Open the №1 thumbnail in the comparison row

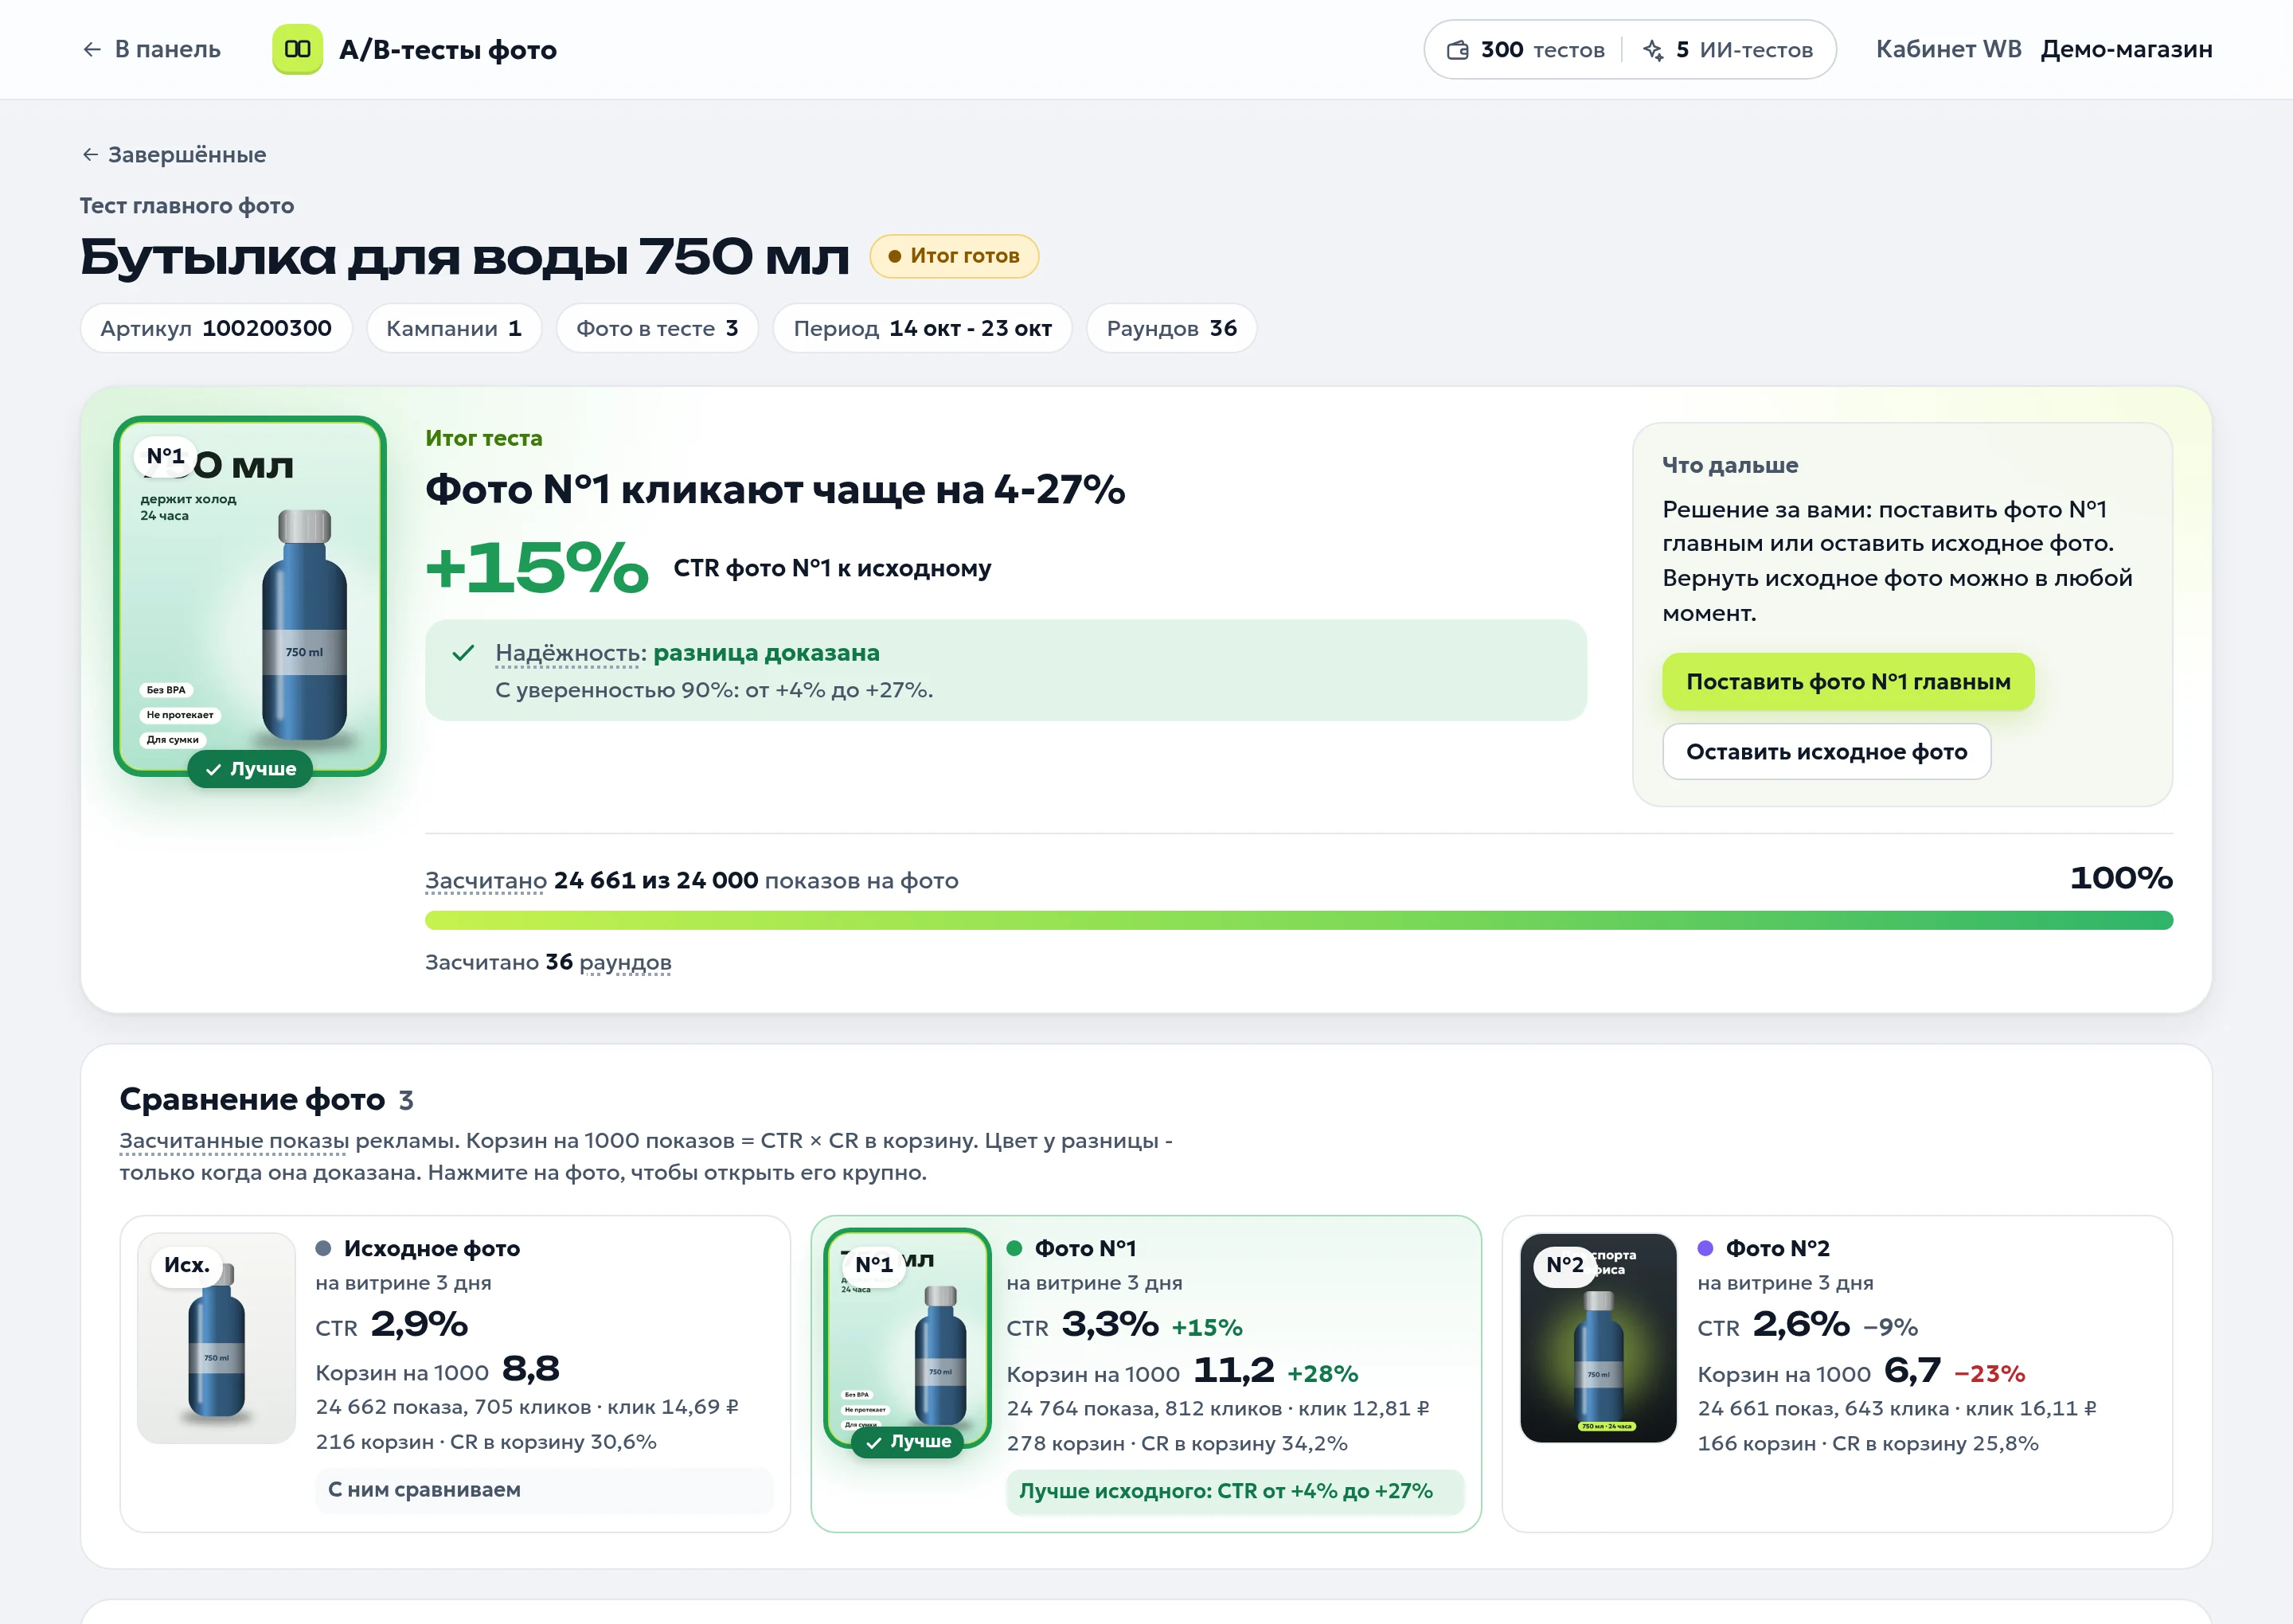click(907, 1338)
